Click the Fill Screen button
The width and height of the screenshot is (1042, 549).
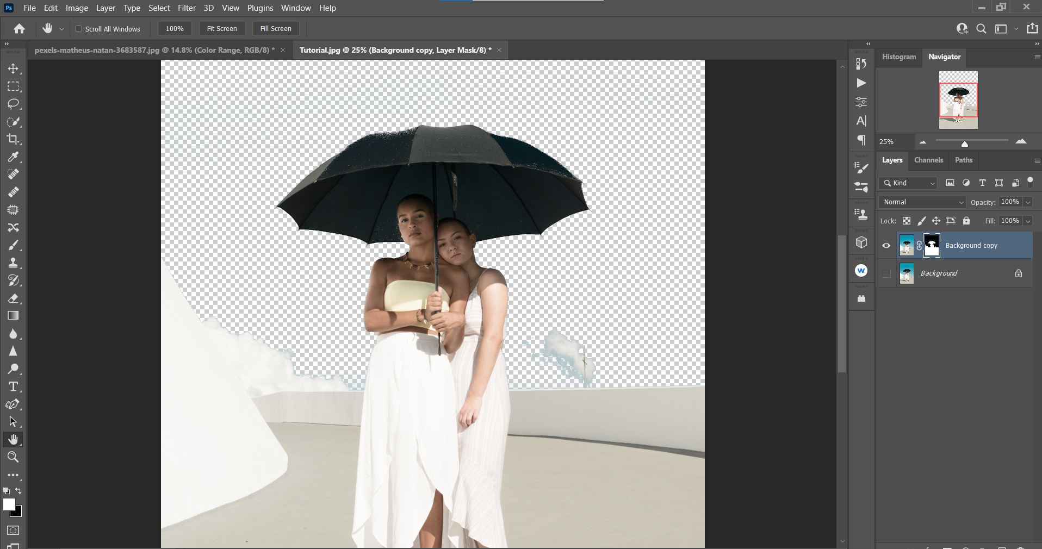point(276,28)
